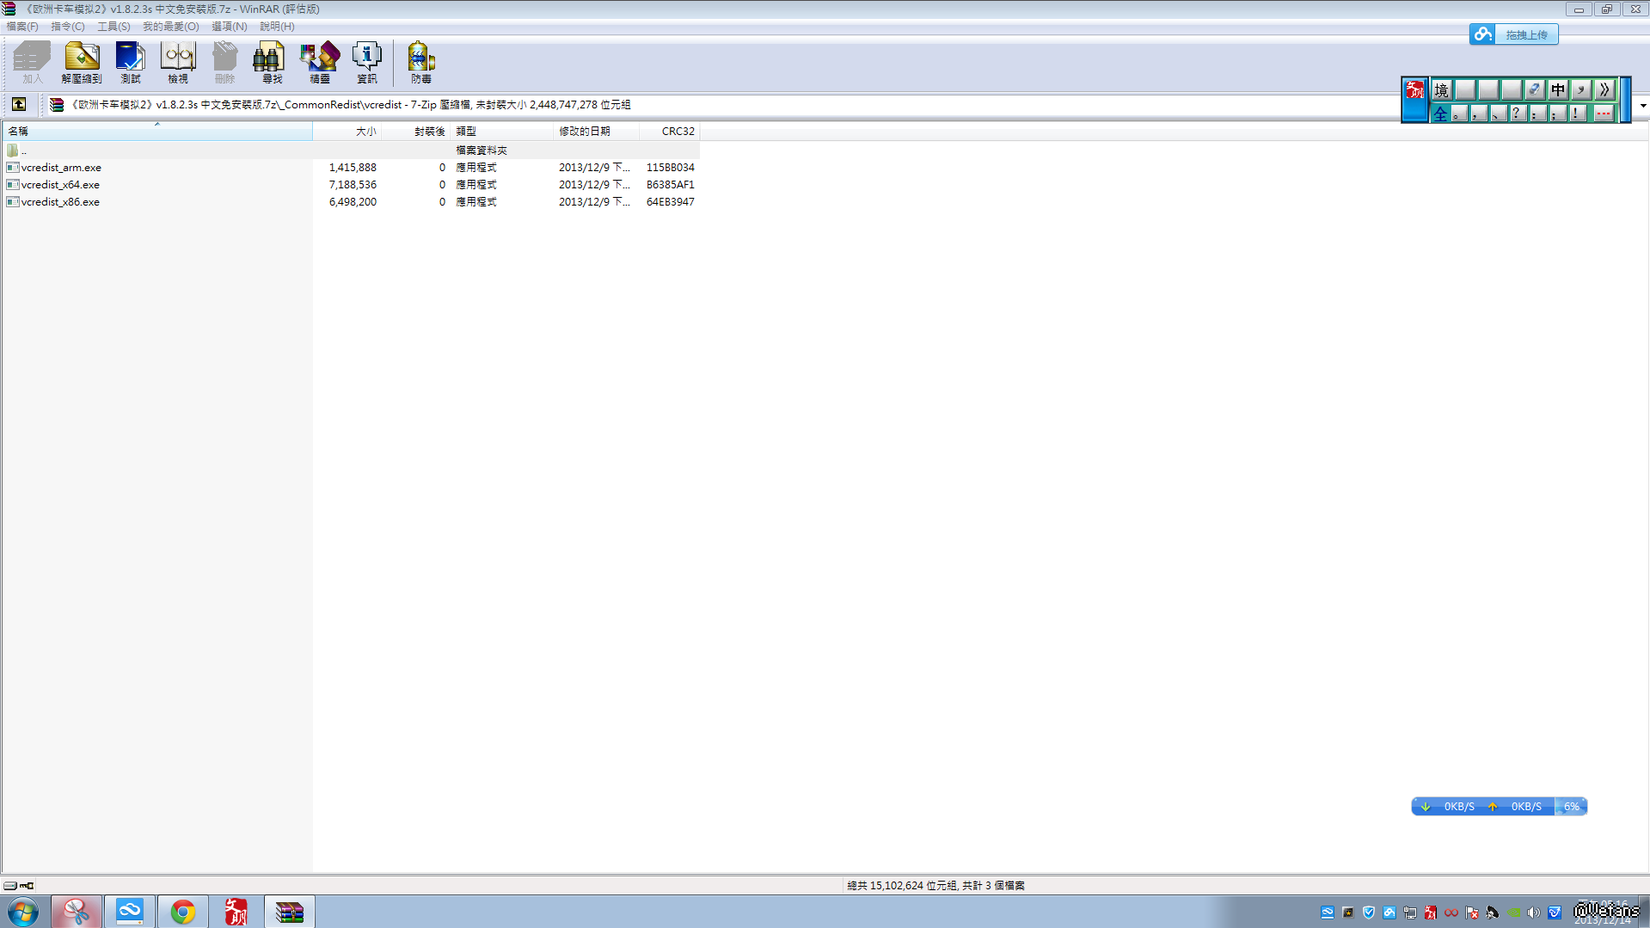
Task: Sort by 修改的日期 (Modified) column header
Action: [x=597, y=132]
